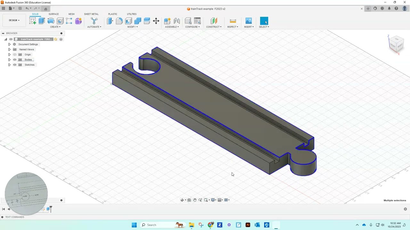Expand the Named Views node
410x230 pixels.
[x=9, y=50]
